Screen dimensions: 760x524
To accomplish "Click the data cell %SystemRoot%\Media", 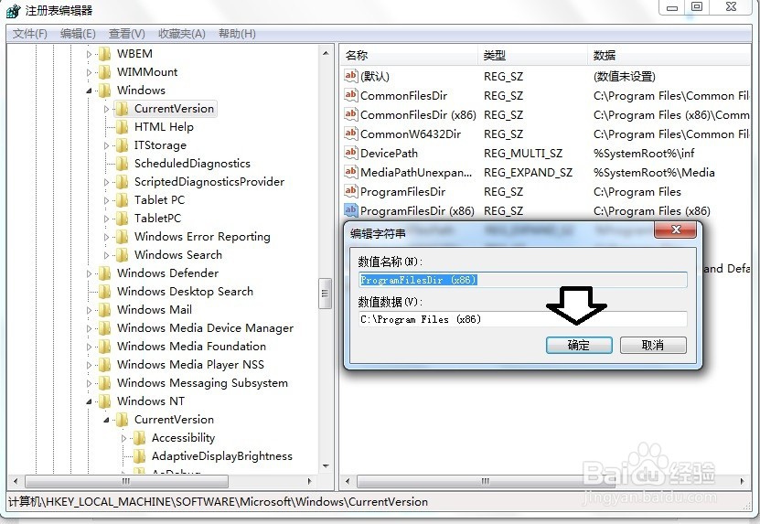I will [x=654, y=173].
